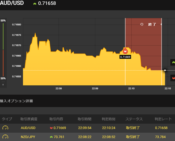Click the green up arrow beside 73.761

[x=51, y=137]
